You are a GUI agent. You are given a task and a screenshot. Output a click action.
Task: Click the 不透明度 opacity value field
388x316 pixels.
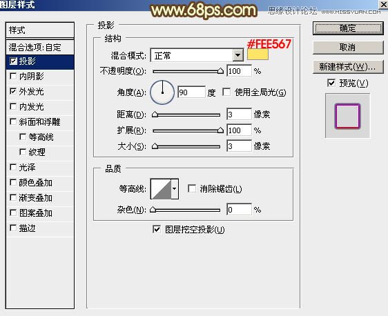tap(239, 71)
